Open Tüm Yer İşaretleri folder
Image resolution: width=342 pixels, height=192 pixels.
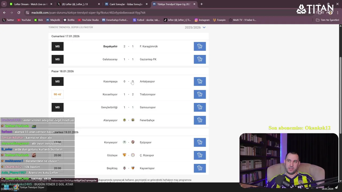327,20
